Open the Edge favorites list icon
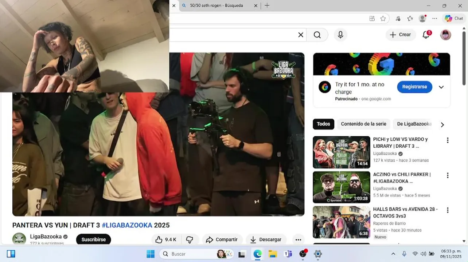This screenshot has width=468, height=262. tap(410, 19)
